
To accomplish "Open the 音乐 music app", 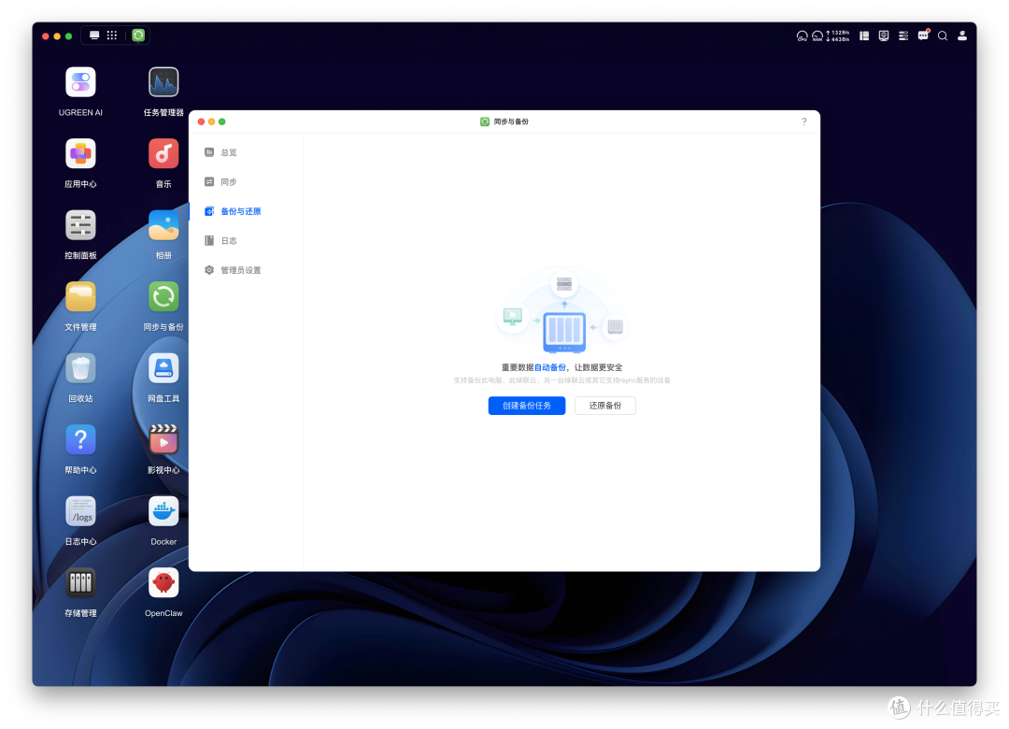I will tap(163, 154).
